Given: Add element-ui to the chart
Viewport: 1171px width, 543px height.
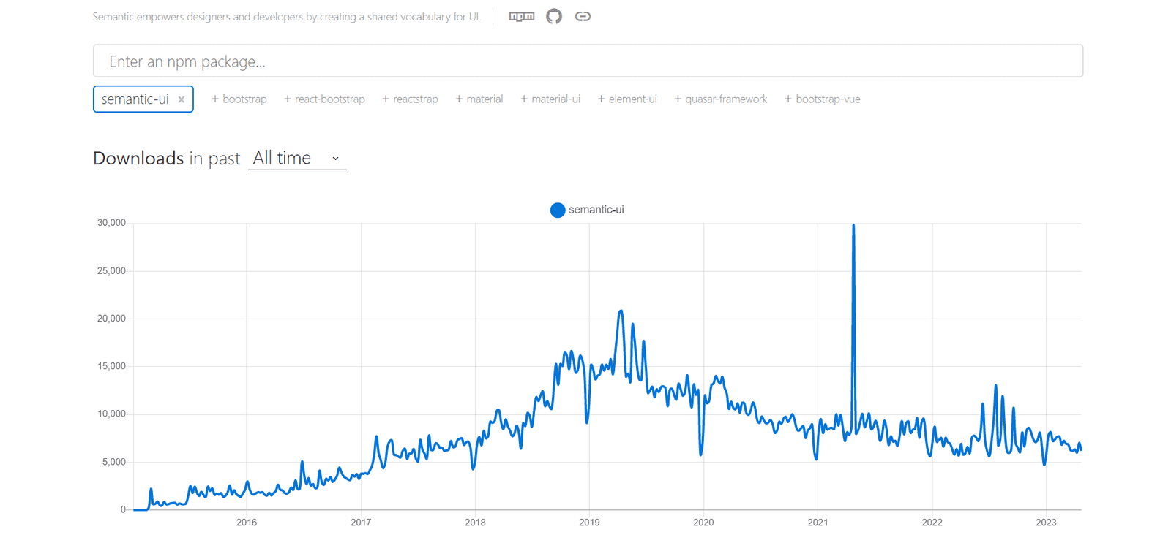Looking at the screenshot, I should pos(627,99).
